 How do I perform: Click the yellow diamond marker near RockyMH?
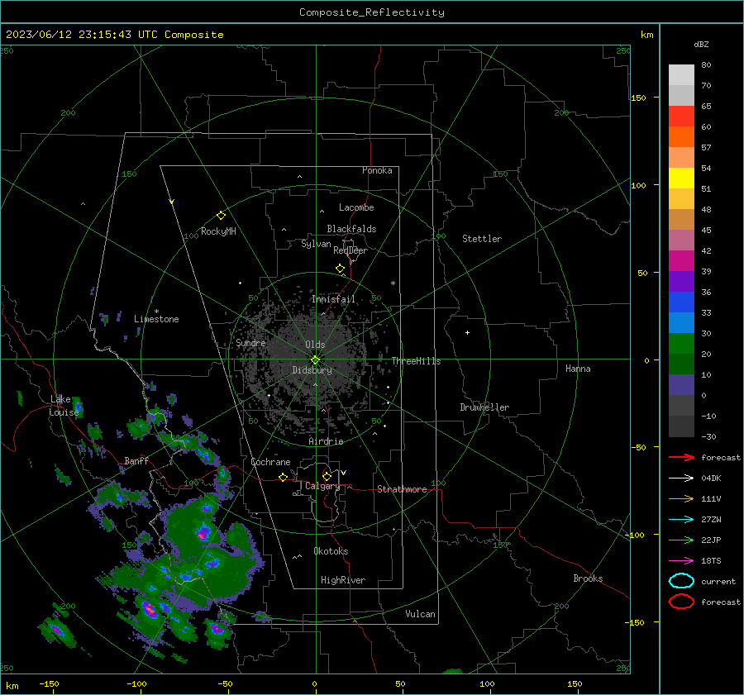tap(221, 216)
